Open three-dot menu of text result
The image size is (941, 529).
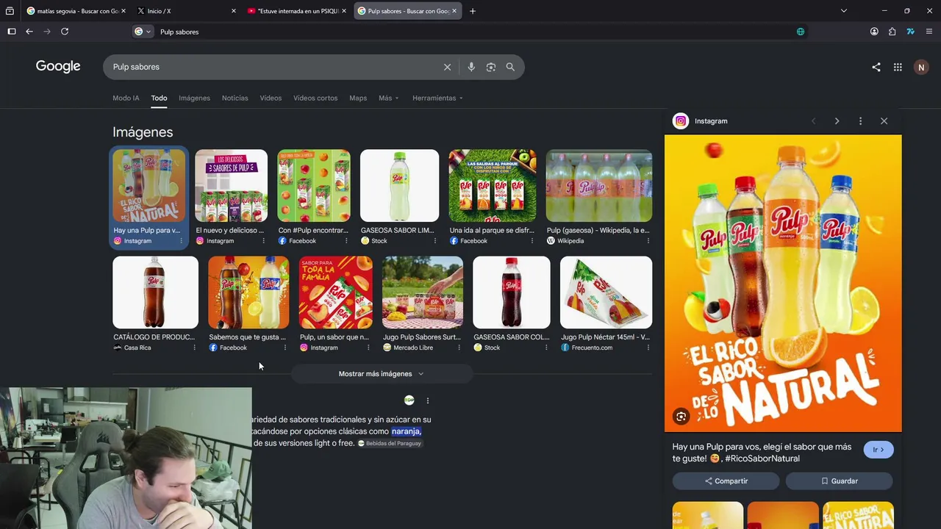[427, 400]
